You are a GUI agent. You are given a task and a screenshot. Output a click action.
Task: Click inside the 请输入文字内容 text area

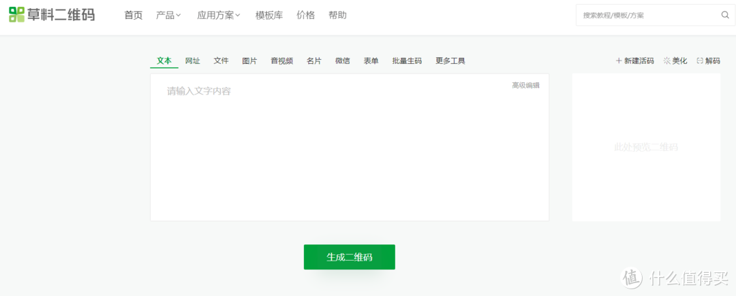pyautogui.click(x=350, y=147)
